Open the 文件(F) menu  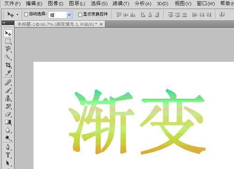(12, 3)
